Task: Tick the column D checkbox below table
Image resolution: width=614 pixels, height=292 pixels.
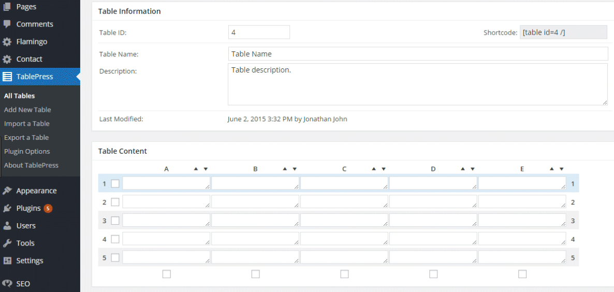Action: (x=433, y=274)
